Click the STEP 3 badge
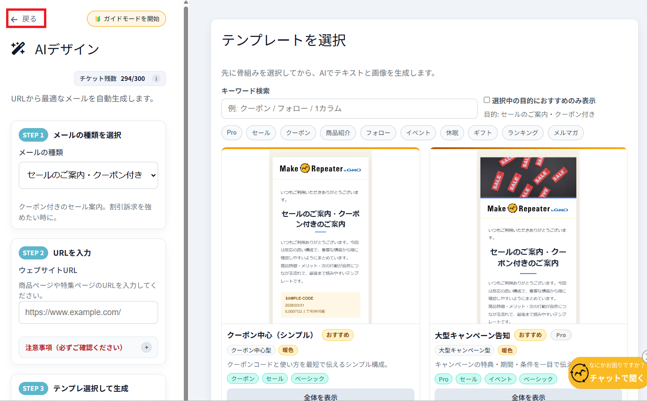 coord(33,388)
